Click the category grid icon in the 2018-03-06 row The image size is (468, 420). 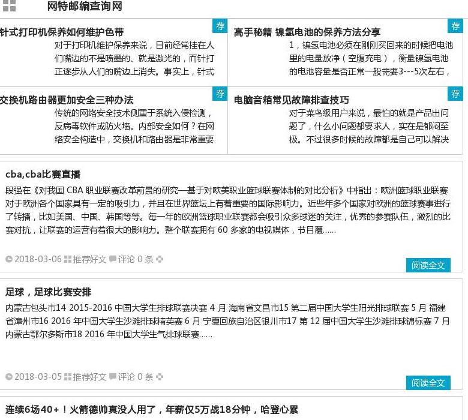point(68,259)
